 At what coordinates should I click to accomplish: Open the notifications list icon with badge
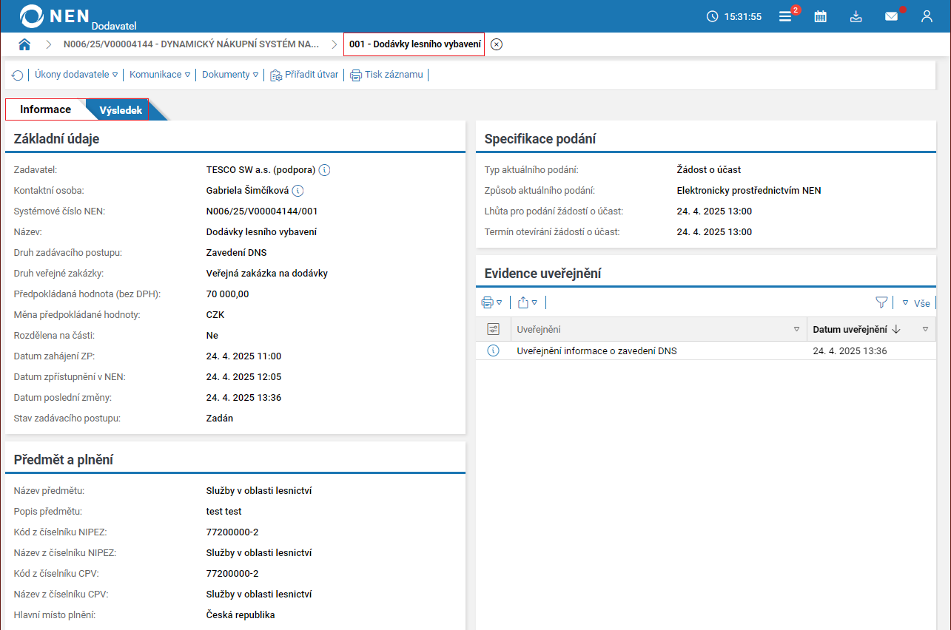[785, 16]
